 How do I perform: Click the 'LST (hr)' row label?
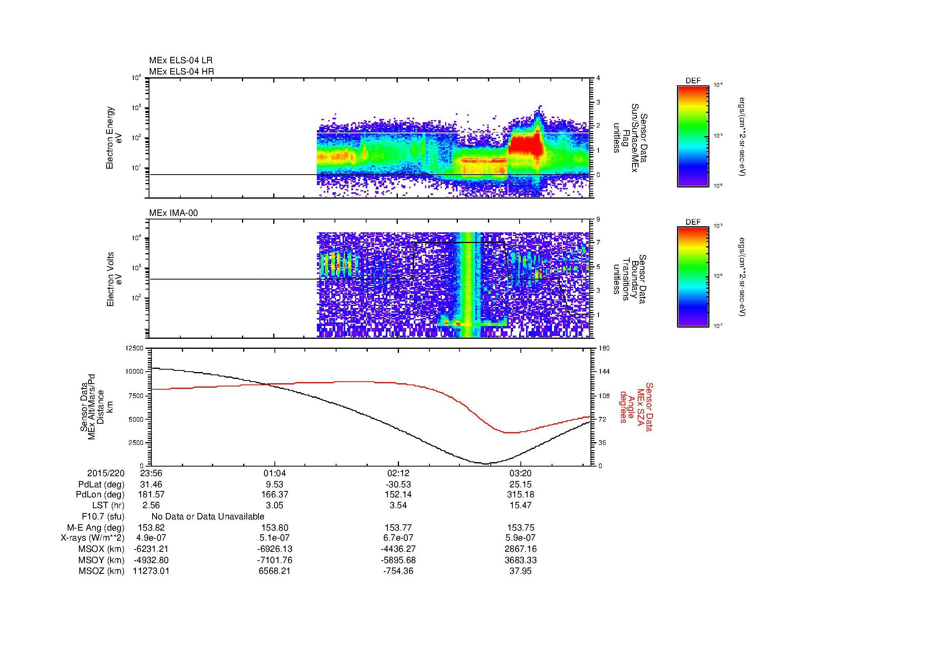tap(108, 506)
